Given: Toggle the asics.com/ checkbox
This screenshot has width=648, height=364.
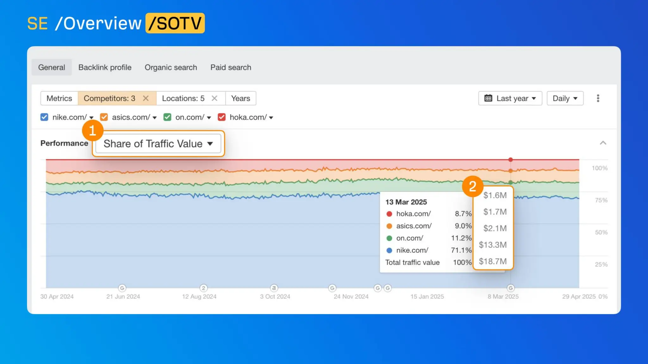Looking at the screenshot, I should point(104,117).
